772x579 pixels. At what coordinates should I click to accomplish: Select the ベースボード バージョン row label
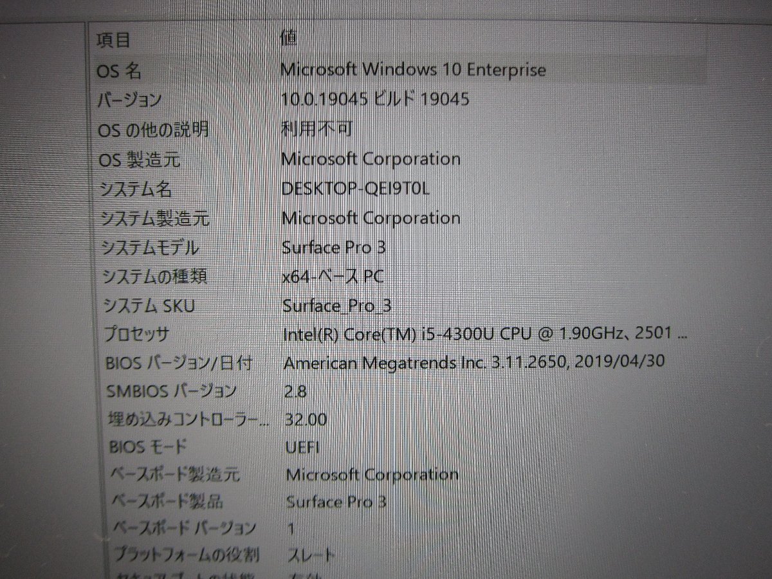(185, 528)
